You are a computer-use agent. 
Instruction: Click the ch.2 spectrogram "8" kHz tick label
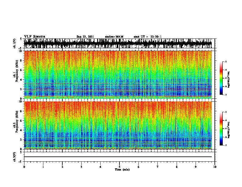point(21,111)
